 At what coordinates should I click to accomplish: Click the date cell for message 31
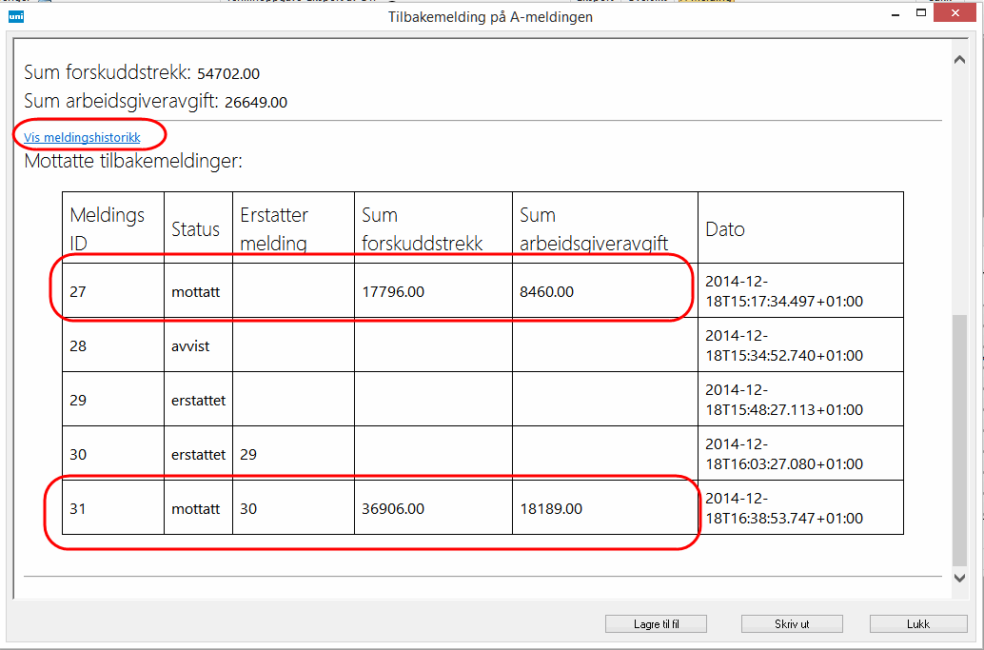tap(783, 509)
